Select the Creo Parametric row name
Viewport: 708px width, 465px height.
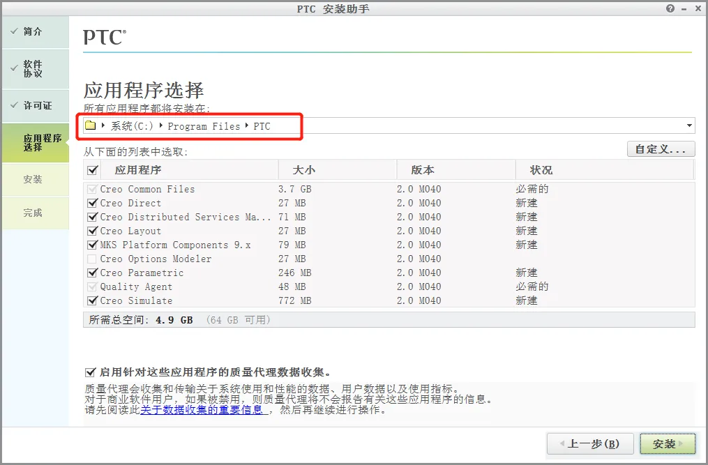tap(142, 273)
